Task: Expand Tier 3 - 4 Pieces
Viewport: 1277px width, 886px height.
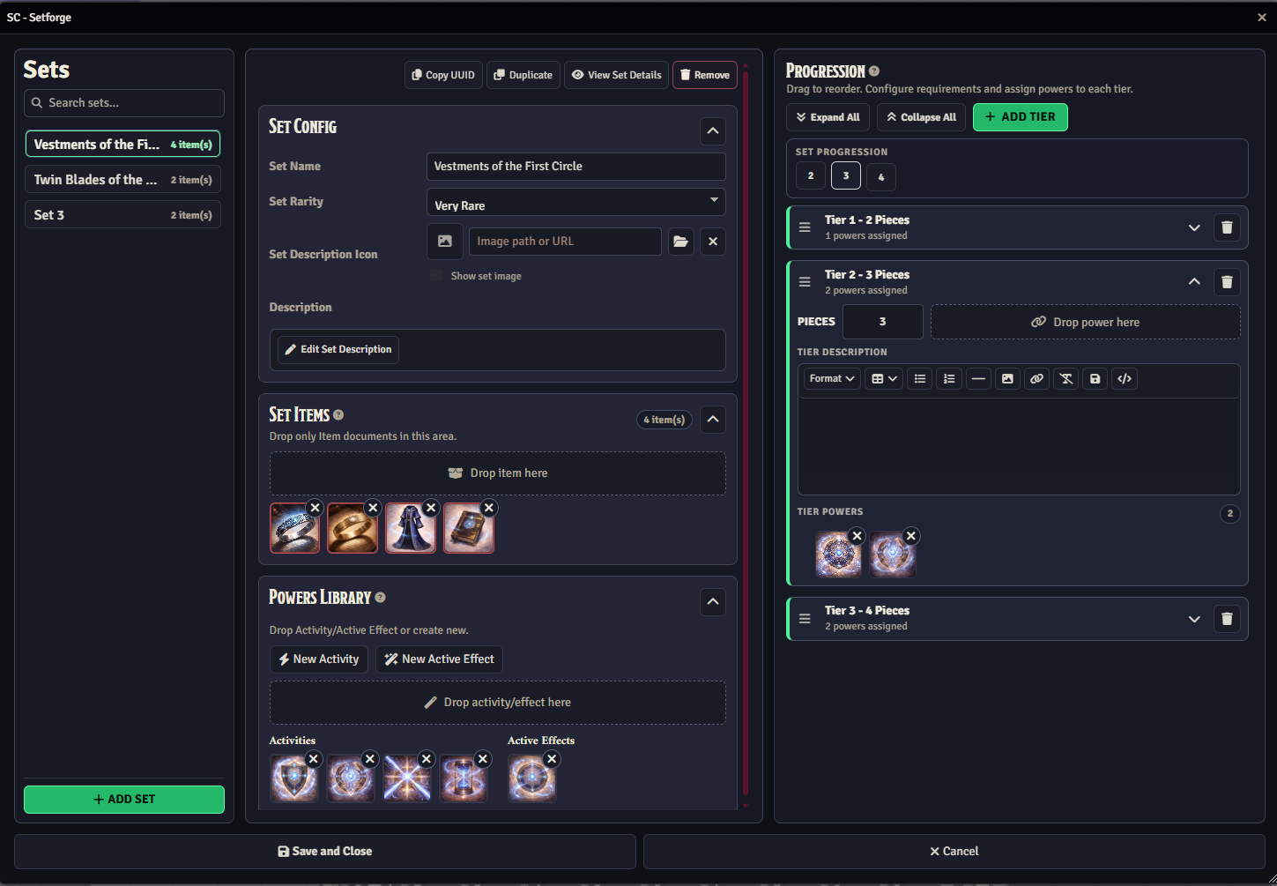Action: [x=1193, y=619]
